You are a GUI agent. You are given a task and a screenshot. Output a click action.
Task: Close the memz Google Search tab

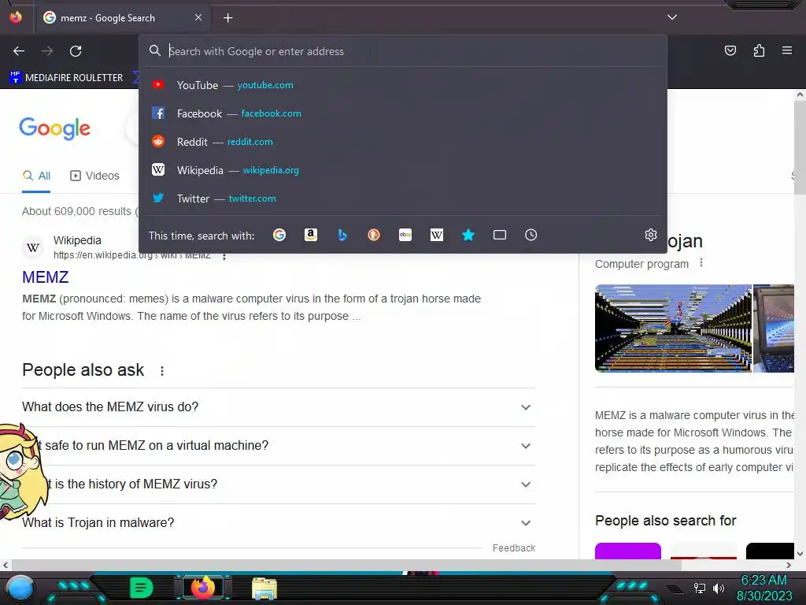[198, 17]
